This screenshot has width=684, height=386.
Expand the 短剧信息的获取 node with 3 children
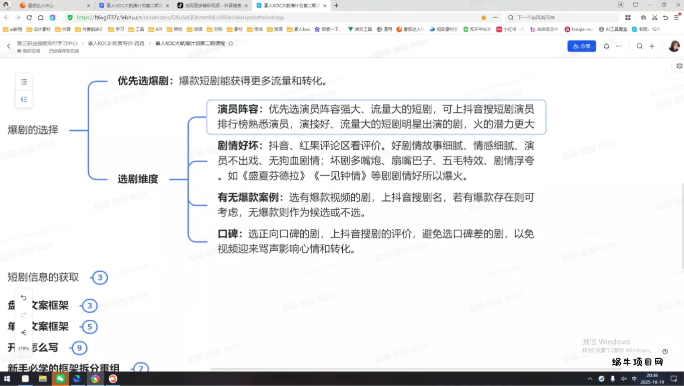click(x=100, y=277)
